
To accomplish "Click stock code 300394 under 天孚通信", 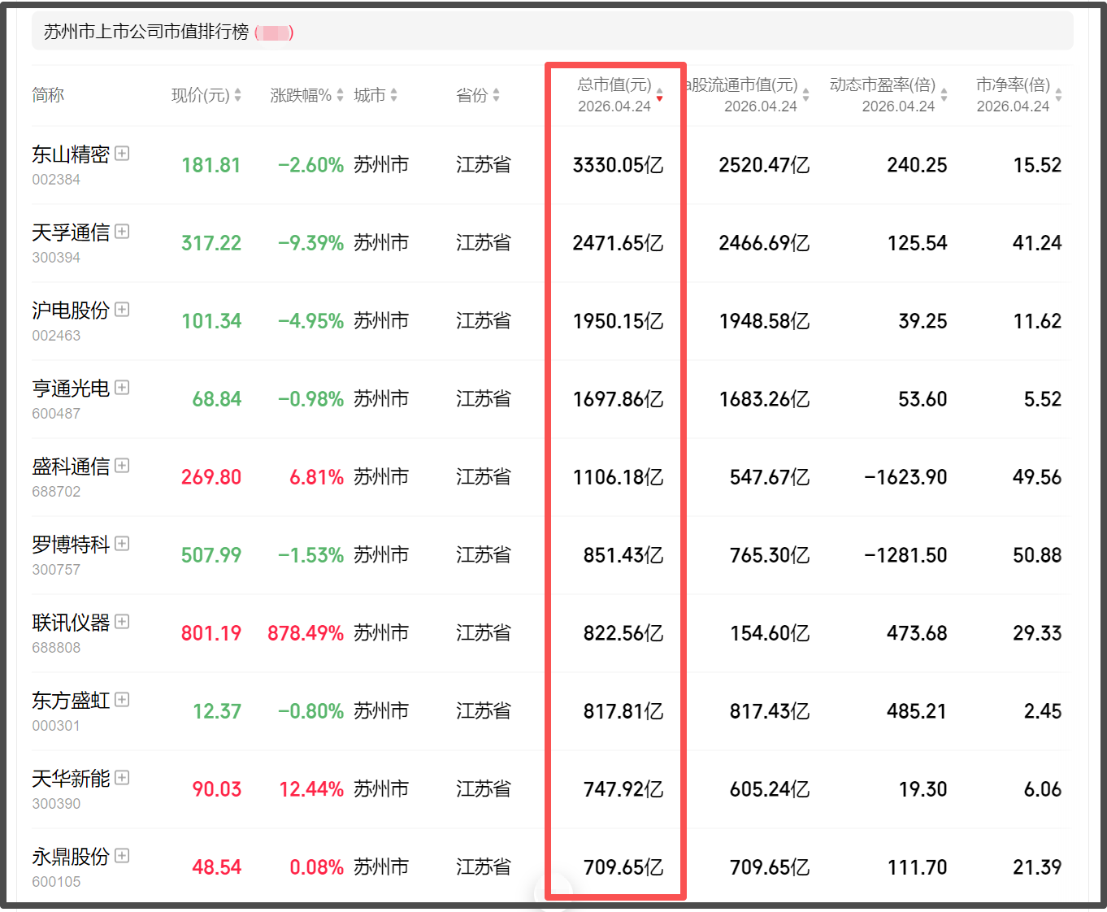I will [x=56, y=258].
